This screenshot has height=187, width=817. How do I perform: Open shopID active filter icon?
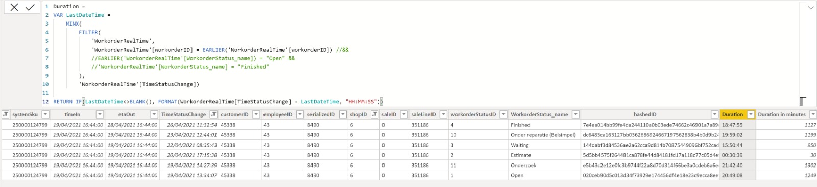click(374, 114)
